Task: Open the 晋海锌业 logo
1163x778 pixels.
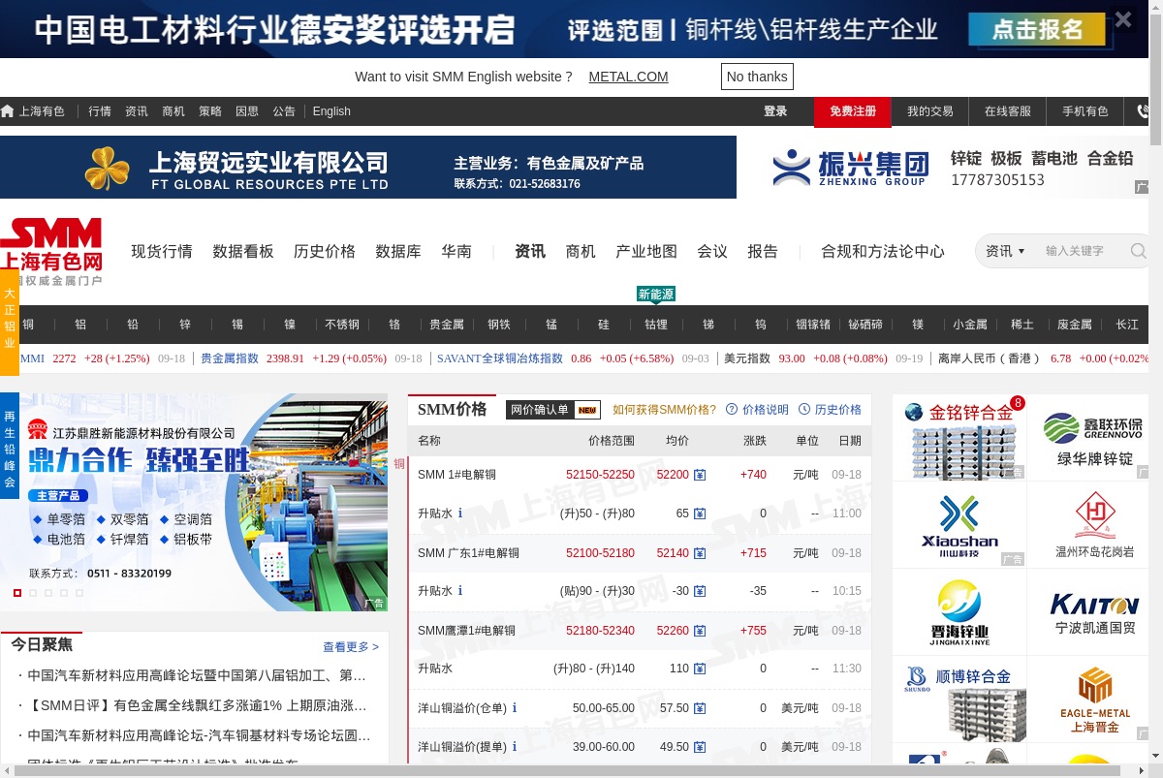Action: coord(959,612)
